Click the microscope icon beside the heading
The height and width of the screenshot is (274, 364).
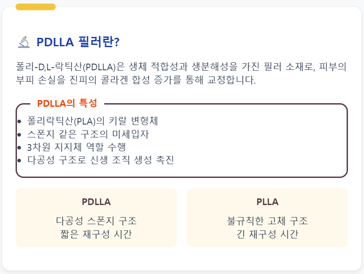[x=24, y=42]
